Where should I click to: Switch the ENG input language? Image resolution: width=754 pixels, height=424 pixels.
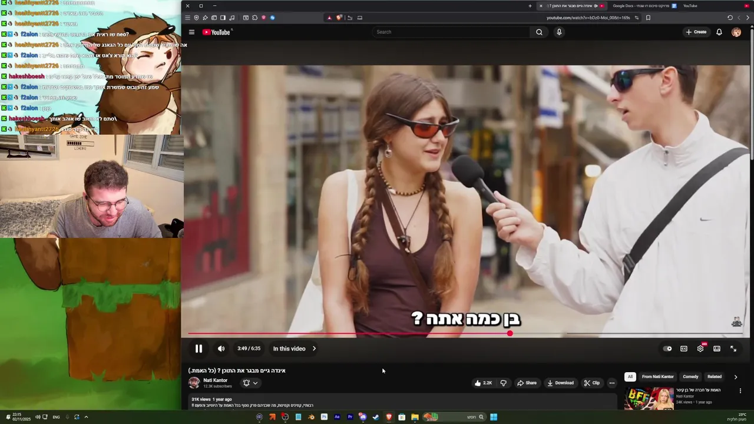point(56,417)
